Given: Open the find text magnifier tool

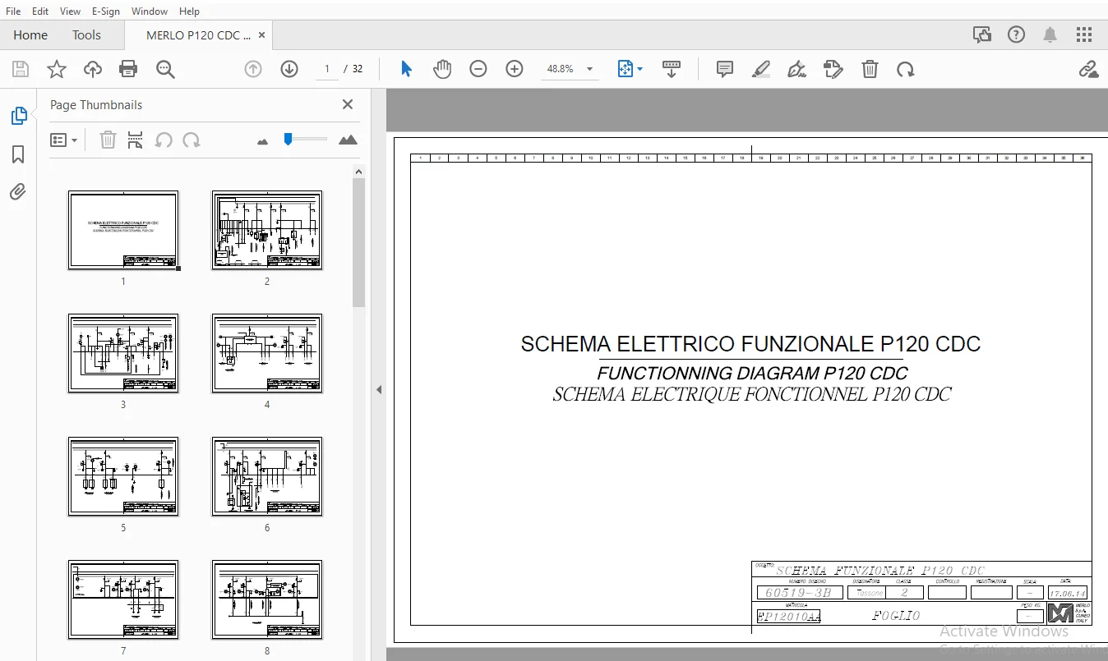Looking at the screenshot, I should point(165,70).
